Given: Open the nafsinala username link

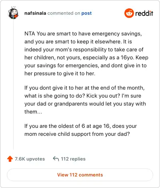Looking at the screenshot, I should pos(35,13).
